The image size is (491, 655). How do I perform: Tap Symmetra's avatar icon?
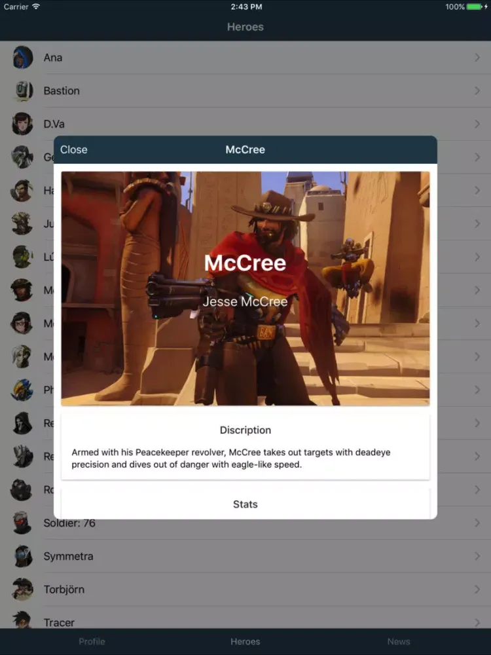[x=22, y=556]
